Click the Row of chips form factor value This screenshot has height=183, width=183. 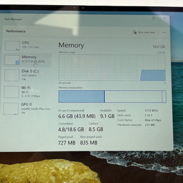[x=153, y=120]
